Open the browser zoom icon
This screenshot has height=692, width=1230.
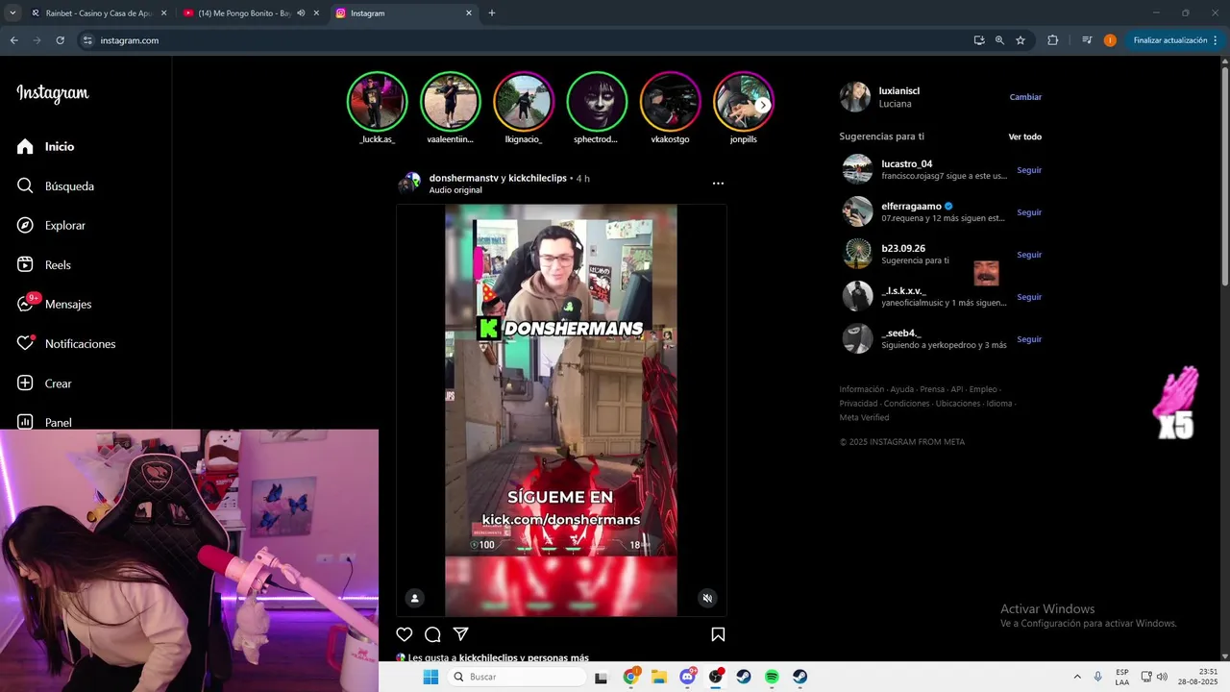click(x=999, y=40)
